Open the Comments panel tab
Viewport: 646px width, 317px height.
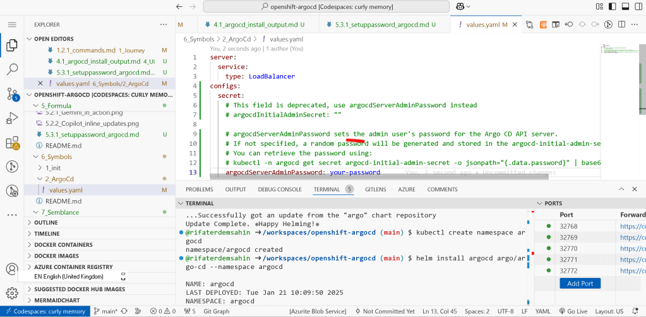tap(442, 189)
